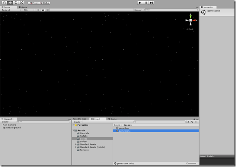Click the scene orientation gizmo
236x167 pixels.
pyautogui.click(x=190, y=20)
